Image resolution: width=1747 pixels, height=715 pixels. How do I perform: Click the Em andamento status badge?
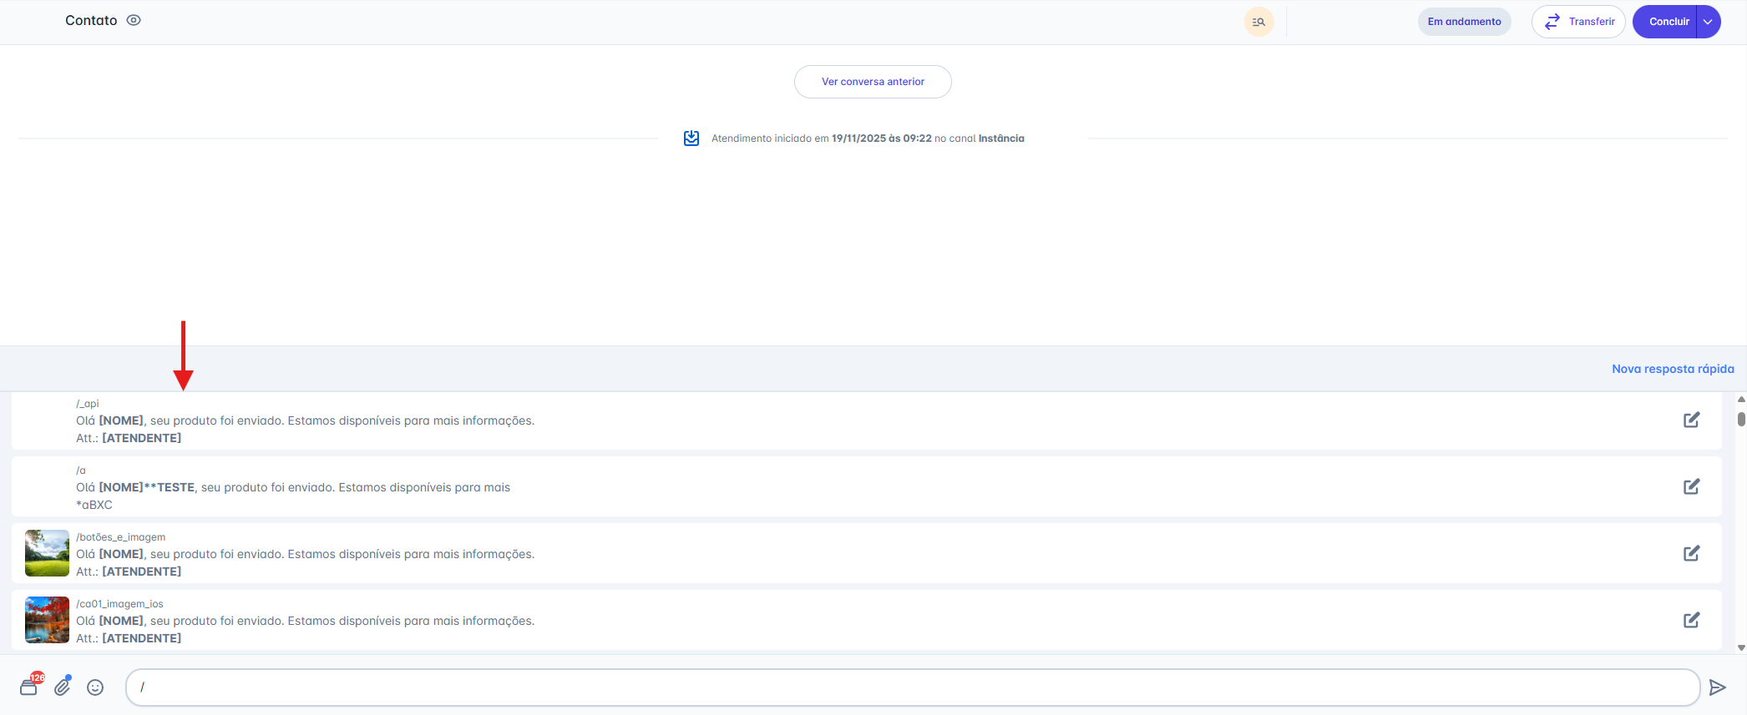1464,22
